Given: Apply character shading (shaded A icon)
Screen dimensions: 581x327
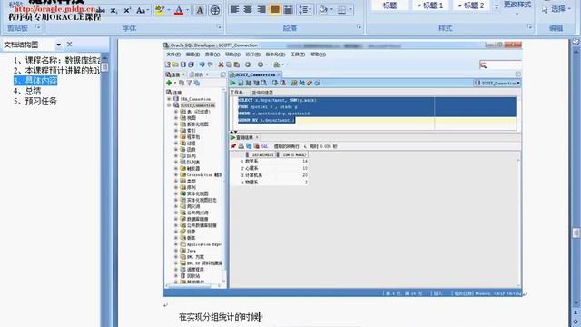Looking at the screenshot, I should tap(200, 10).
